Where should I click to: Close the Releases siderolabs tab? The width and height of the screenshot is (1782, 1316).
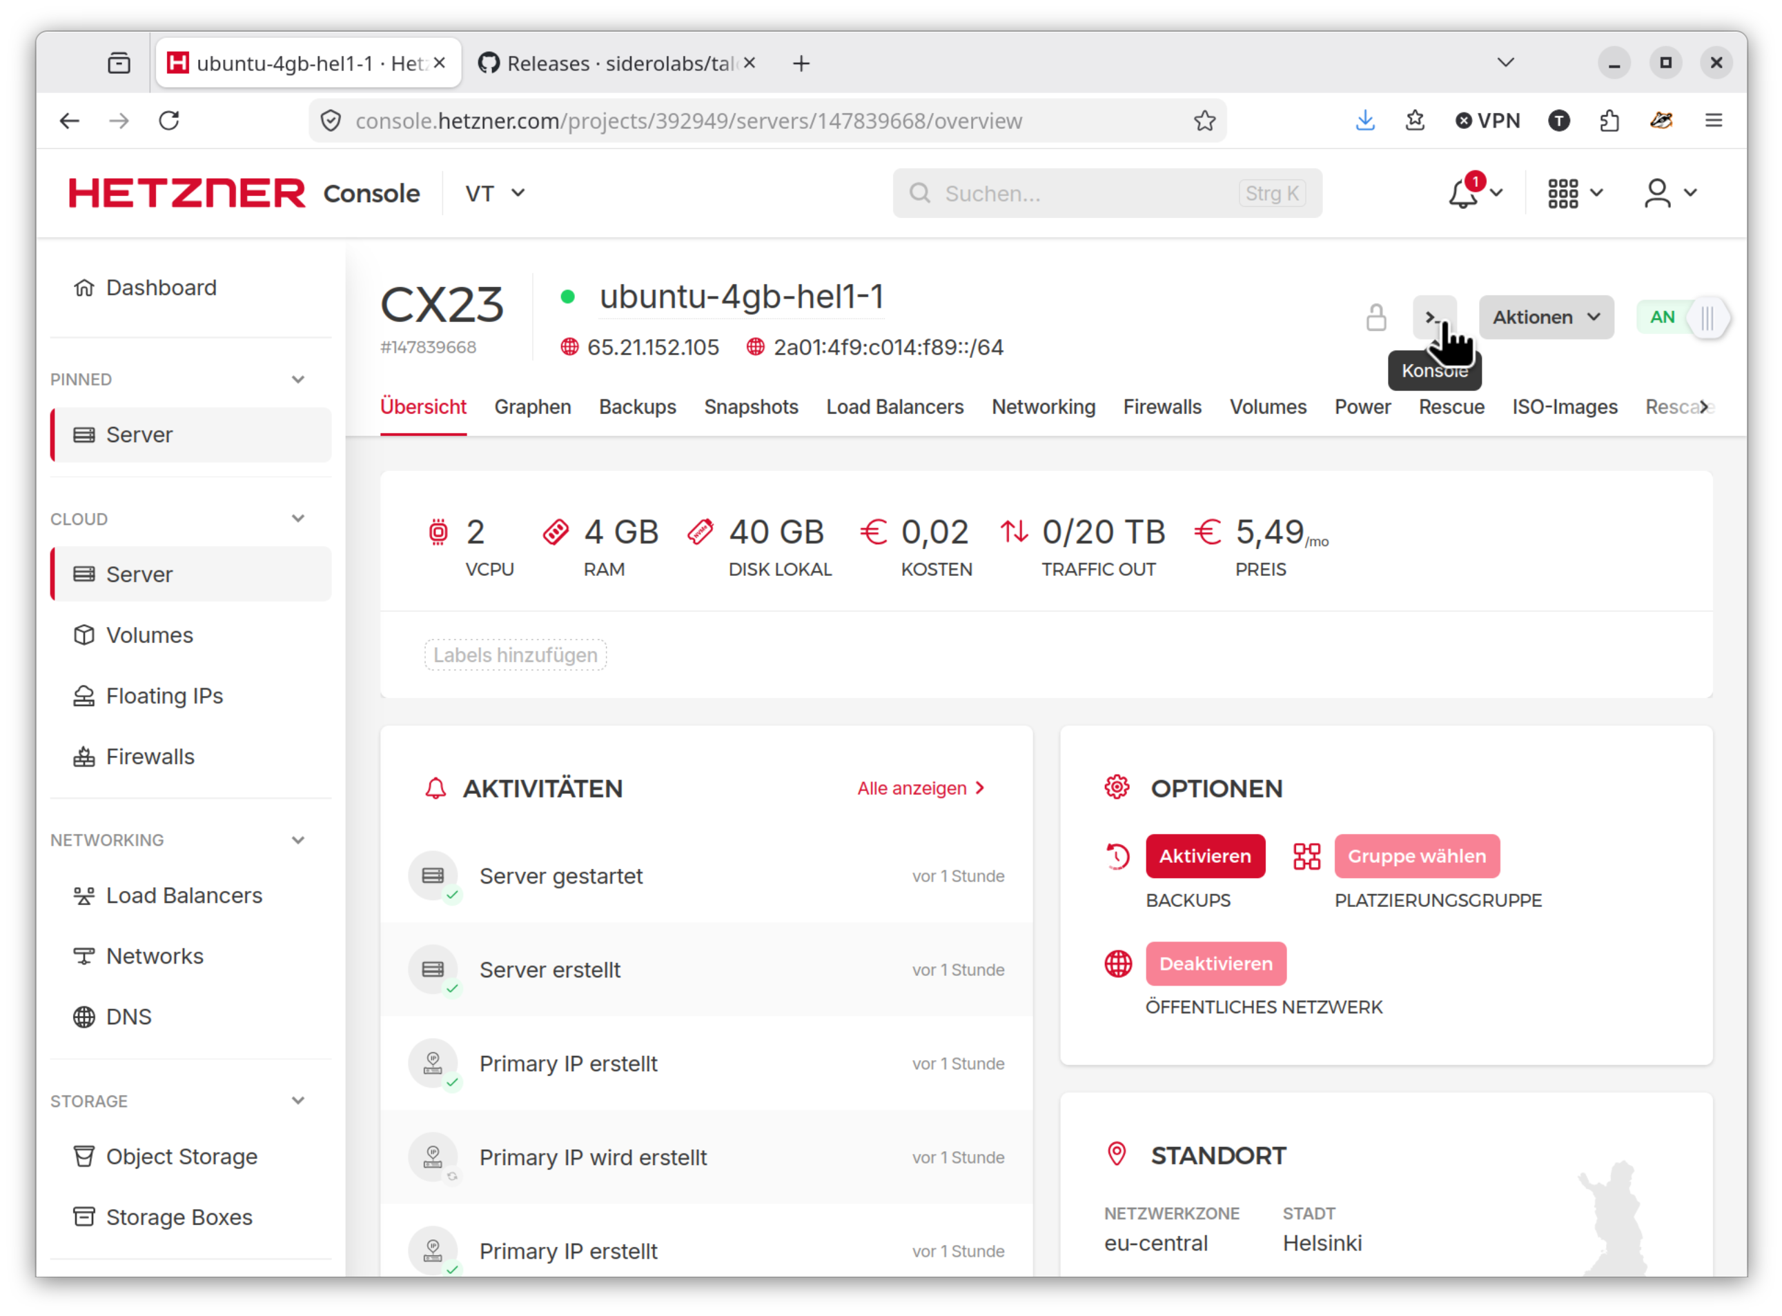pos(749,62)
